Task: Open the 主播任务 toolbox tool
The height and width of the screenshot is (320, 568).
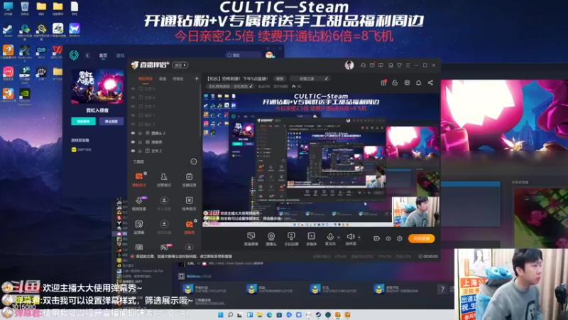Action: point(189,180)
